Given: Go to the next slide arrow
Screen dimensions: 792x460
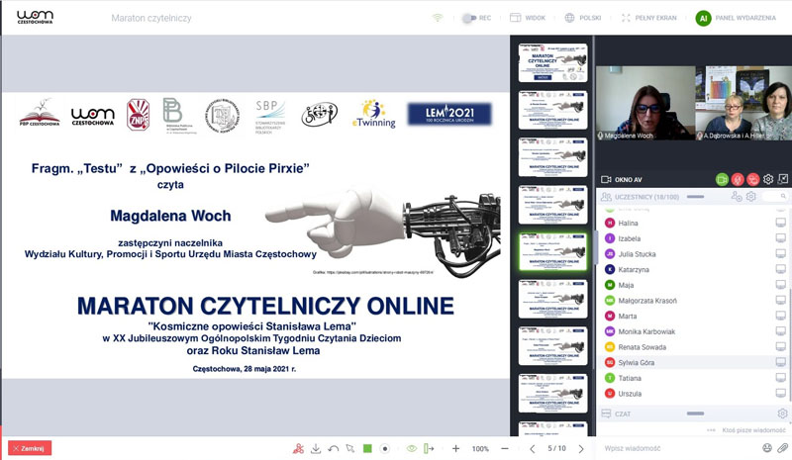Looking at the screenshot, I should coord(581,448).
